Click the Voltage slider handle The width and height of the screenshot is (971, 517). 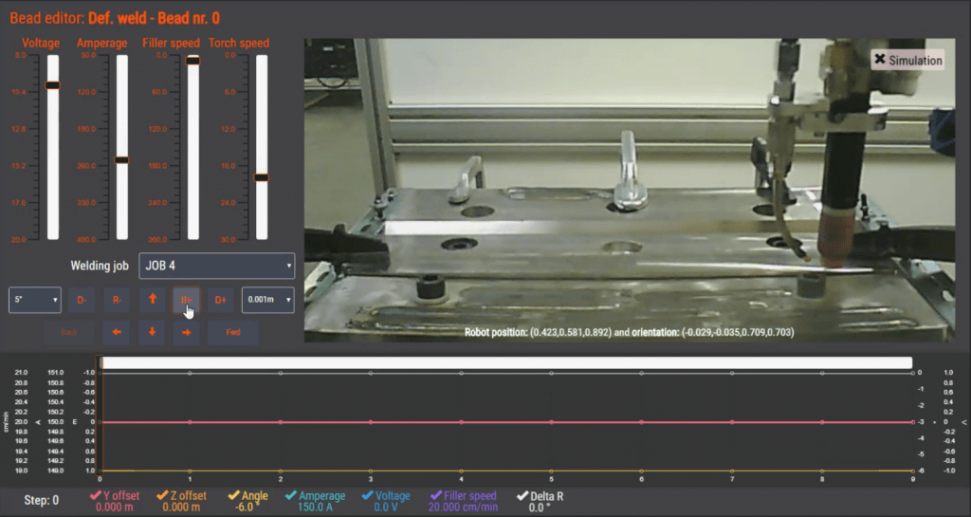click(x=53, y=84)
